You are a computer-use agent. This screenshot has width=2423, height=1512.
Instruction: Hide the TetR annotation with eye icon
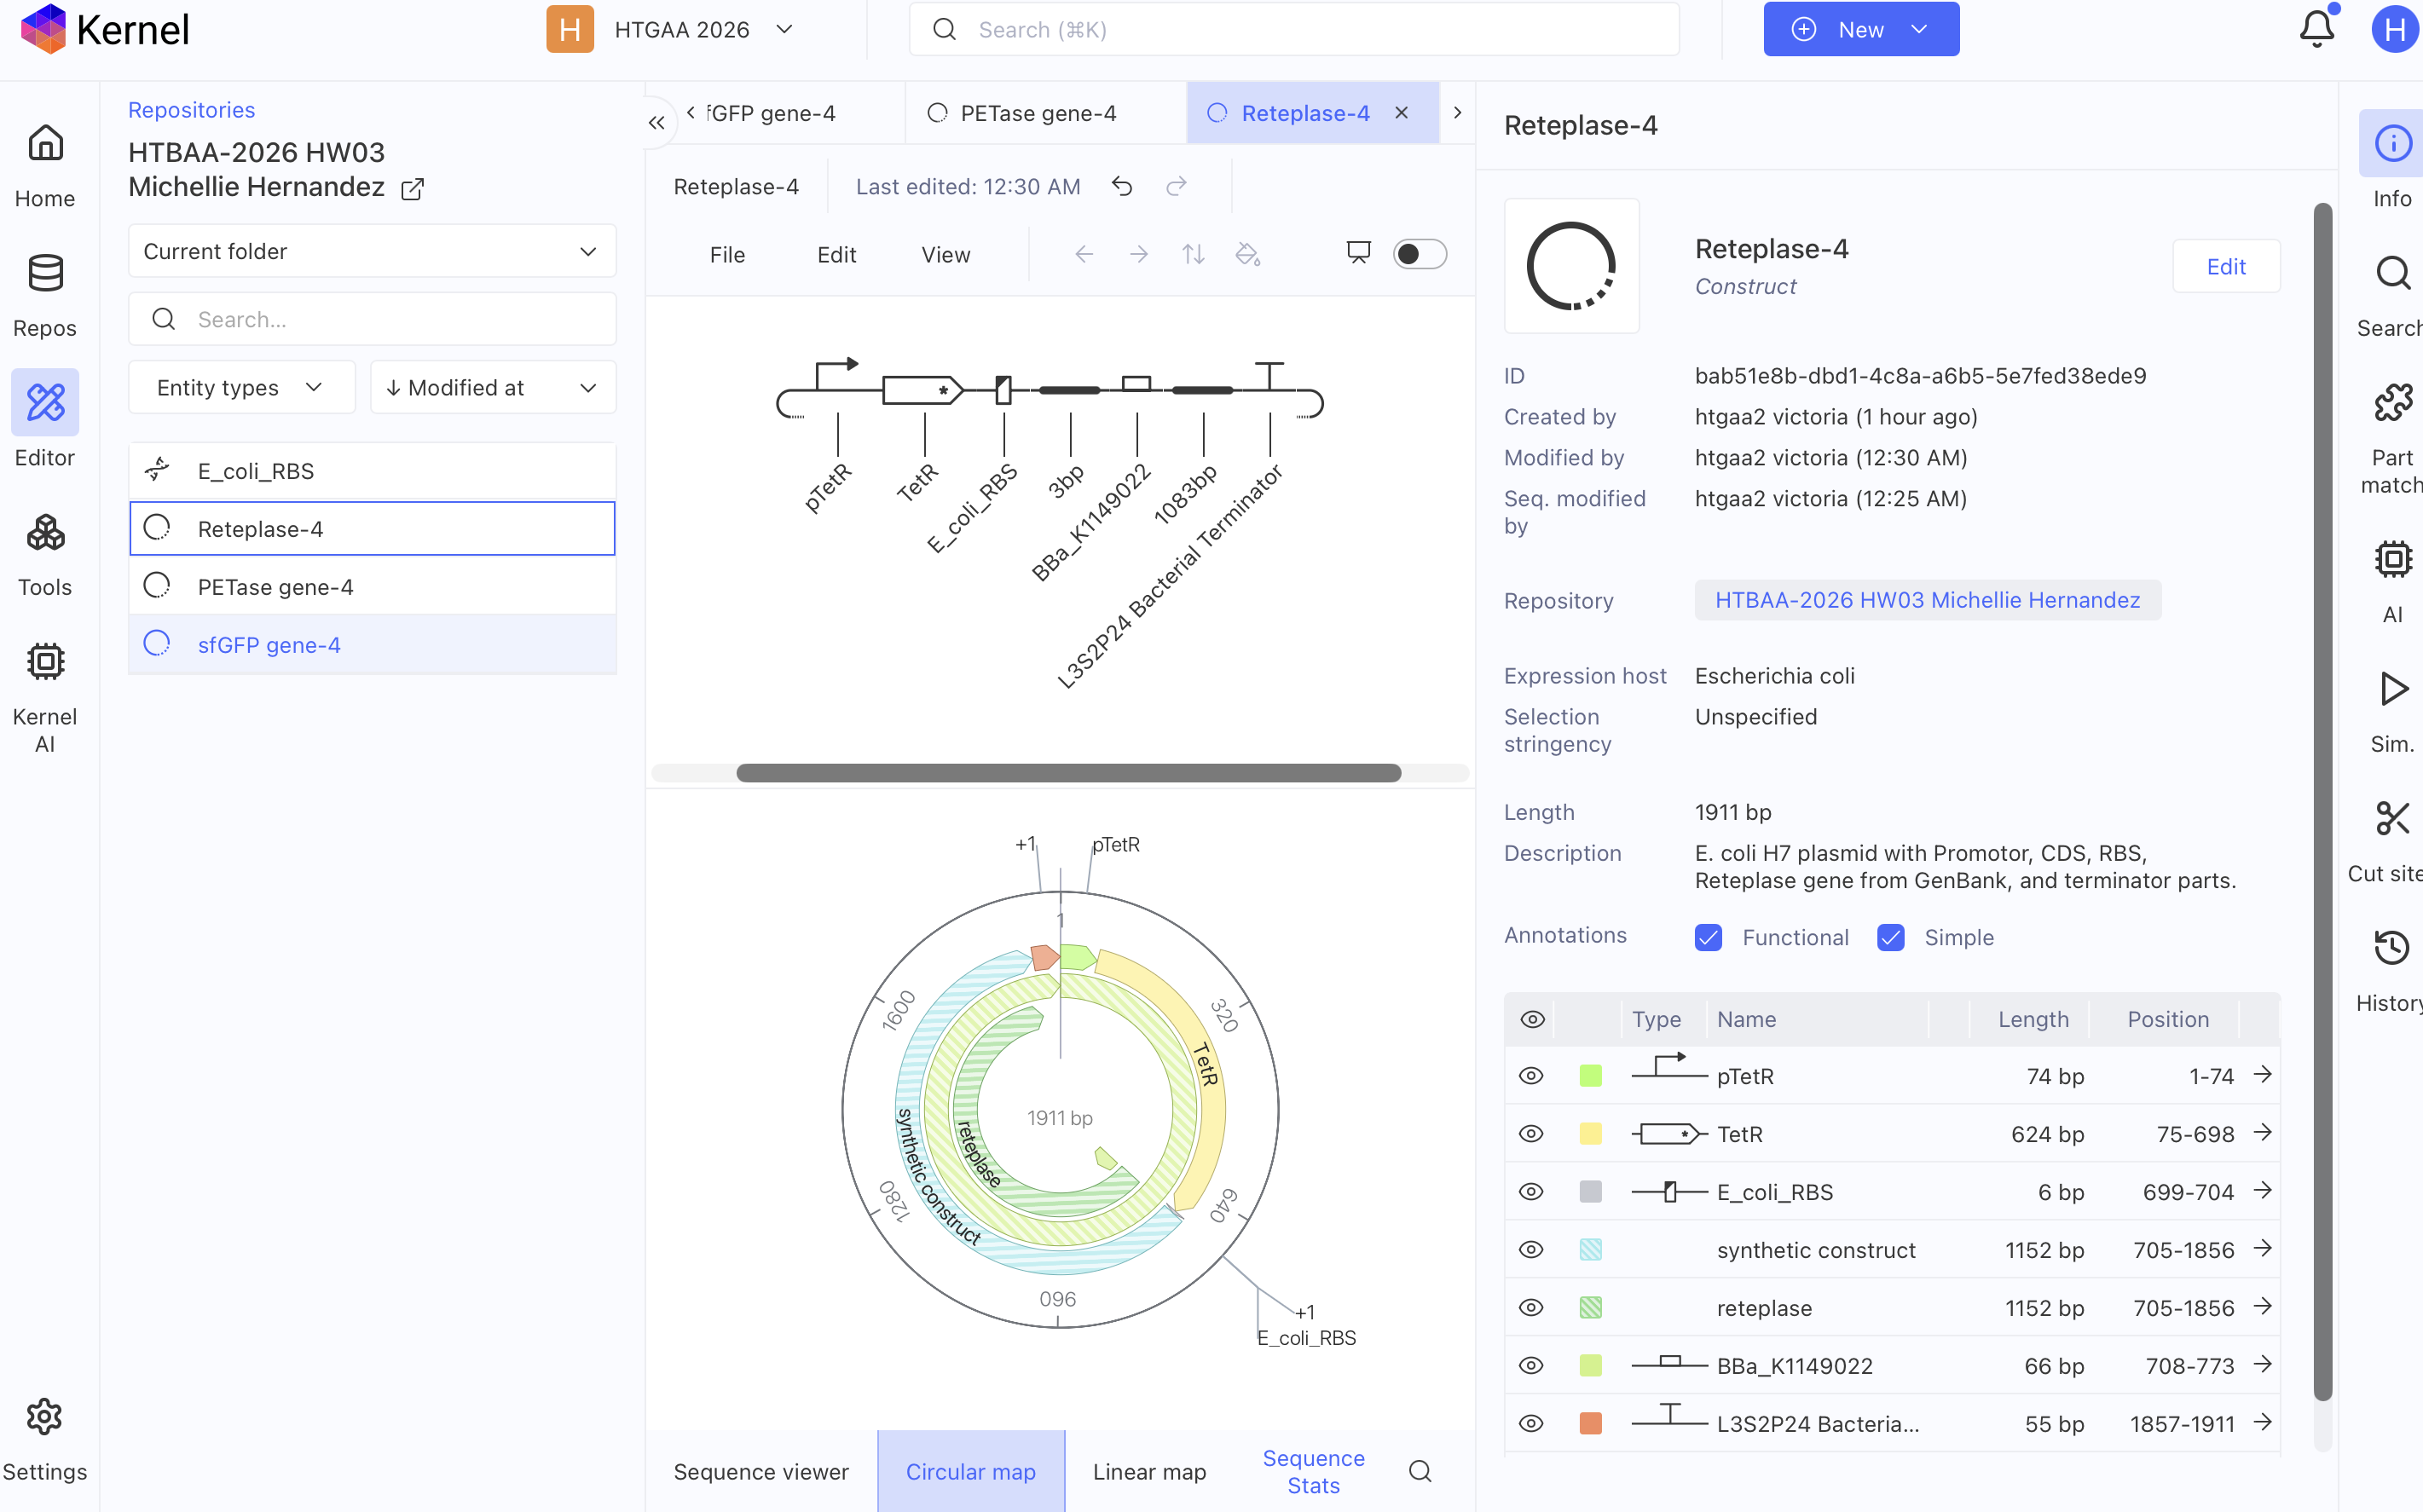pyautogui.click(x=1531, y=1134)
